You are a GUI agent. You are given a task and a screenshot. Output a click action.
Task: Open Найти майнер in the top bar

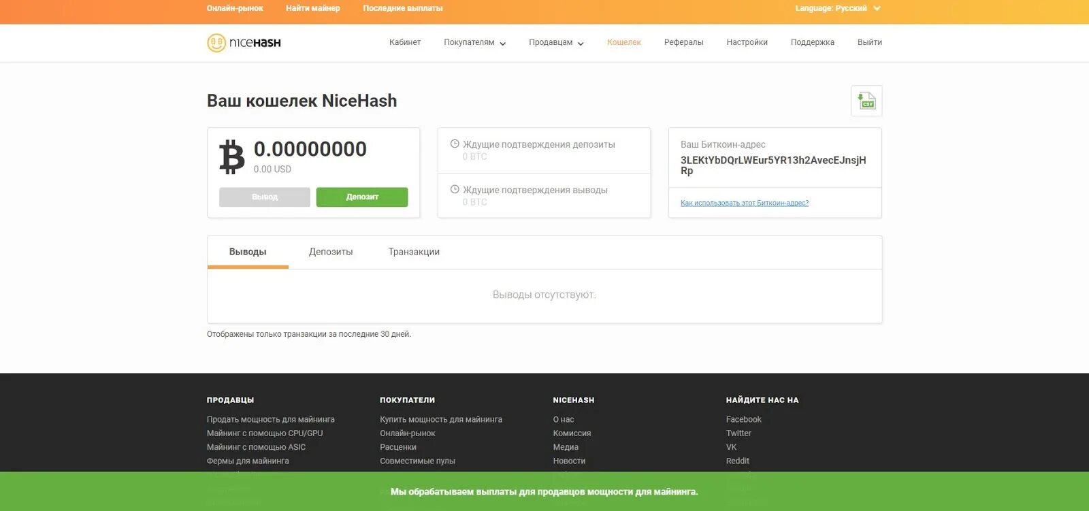point(313,8)
